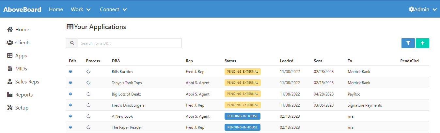Image resolution: width=440 pixels, height=133 pixels.
Task: Open the Admin settings dropdown
Action: [423, 9]
